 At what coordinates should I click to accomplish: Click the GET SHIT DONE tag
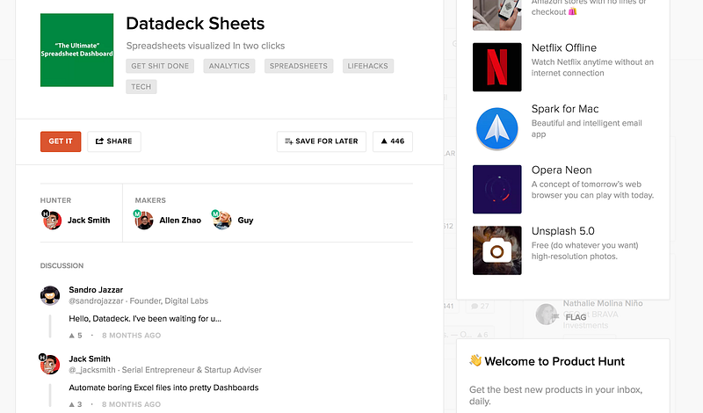(x=160, y=66)
